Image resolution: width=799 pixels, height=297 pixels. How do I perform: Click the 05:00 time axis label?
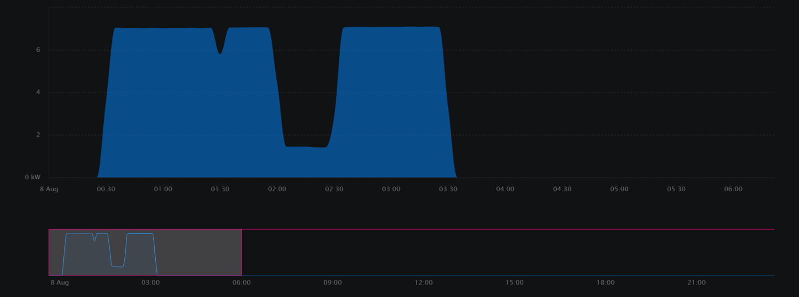(x=619, y=189)
